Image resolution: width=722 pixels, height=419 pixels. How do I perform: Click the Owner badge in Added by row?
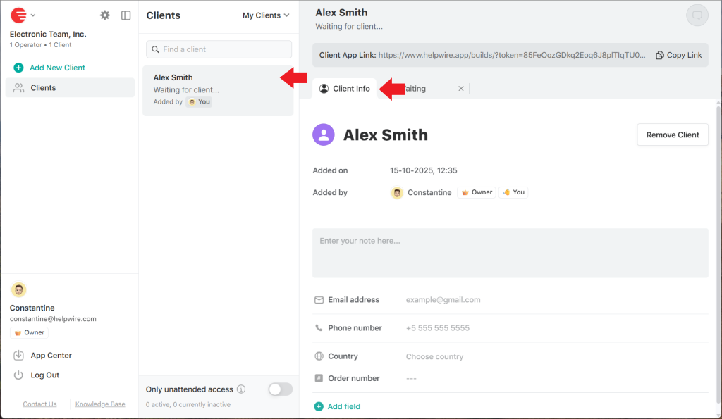coord(477,192)
